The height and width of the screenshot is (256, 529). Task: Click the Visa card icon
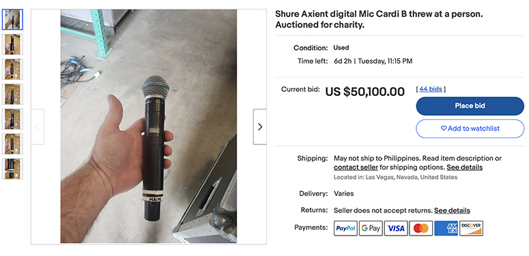[x=396, y=228]
